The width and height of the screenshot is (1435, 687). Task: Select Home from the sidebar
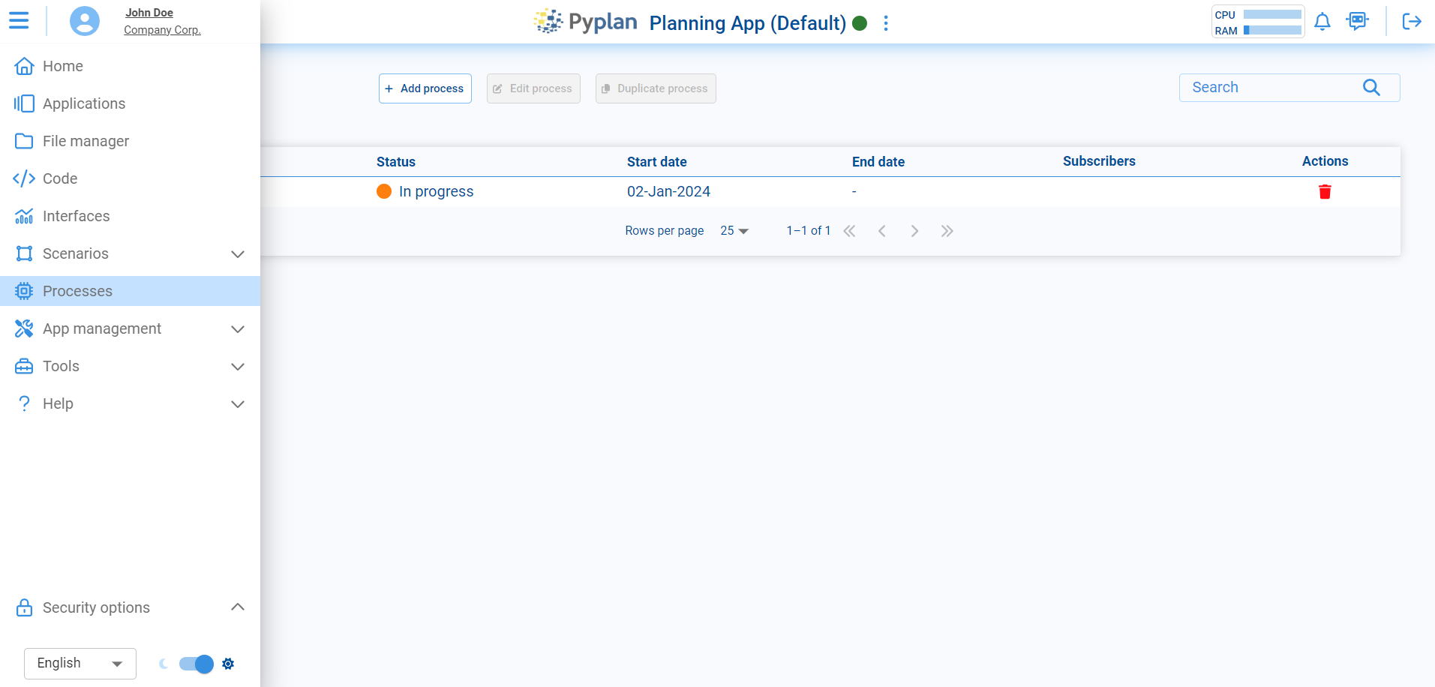(x=62, y=66)
